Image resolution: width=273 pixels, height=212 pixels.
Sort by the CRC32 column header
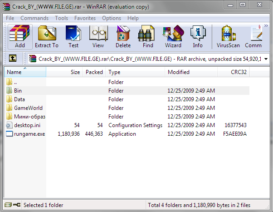234,72
